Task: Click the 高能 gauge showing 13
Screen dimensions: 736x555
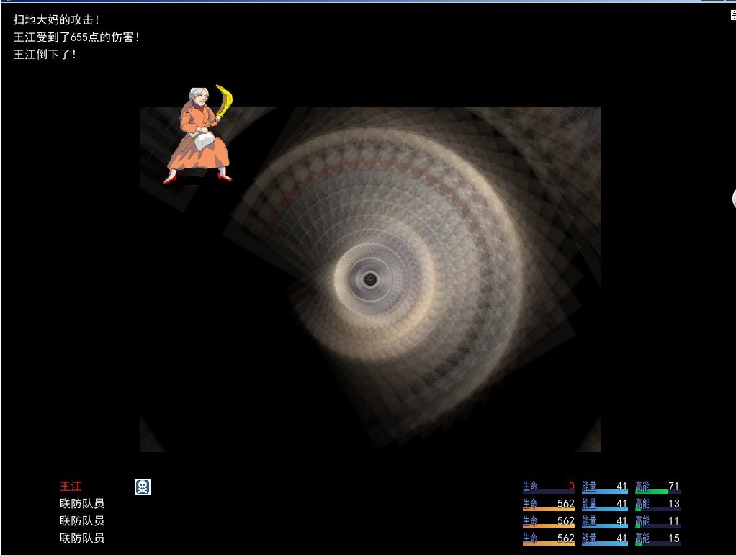Action: coord(658,505)
